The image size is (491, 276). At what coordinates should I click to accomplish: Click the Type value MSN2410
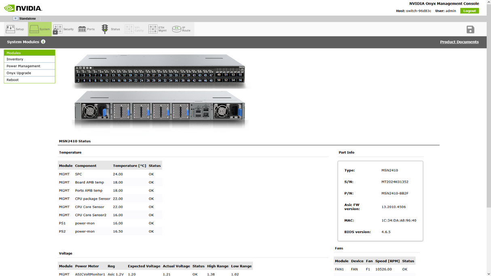pos(389,171)
